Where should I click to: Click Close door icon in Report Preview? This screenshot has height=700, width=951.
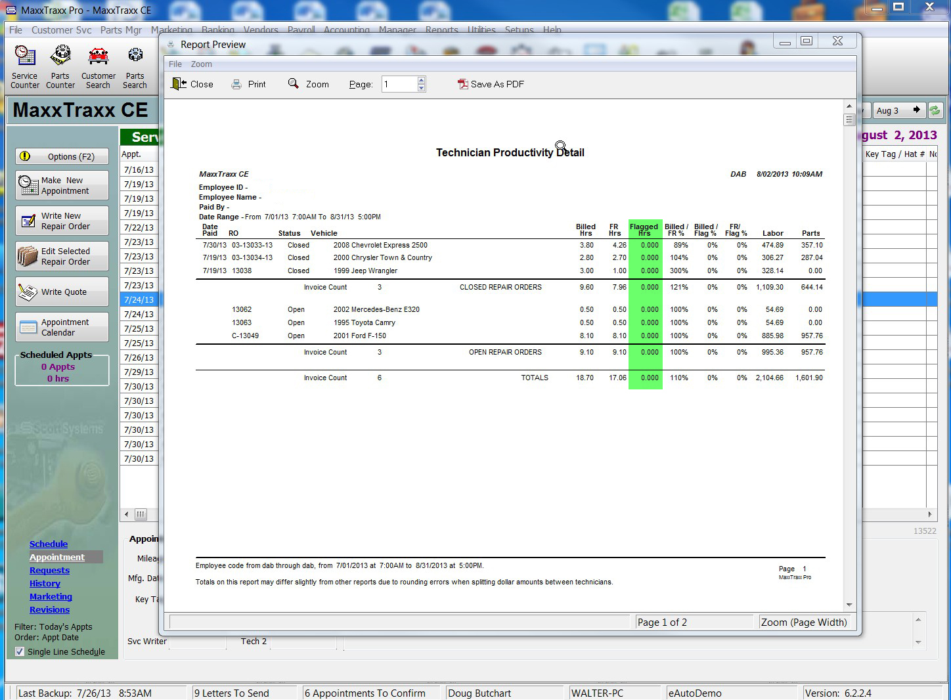point(179,84)
